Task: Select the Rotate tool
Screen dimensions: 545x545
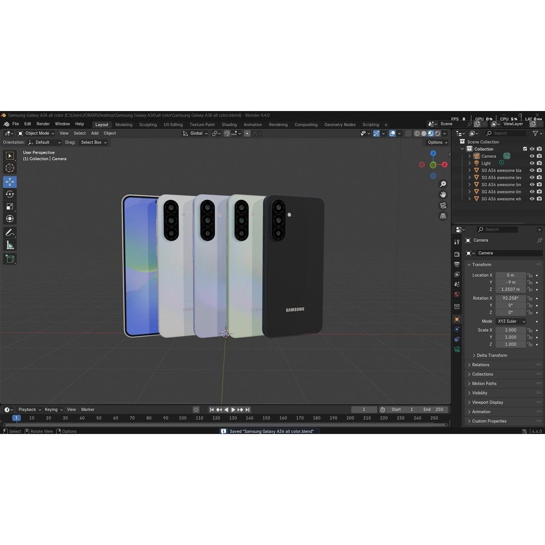Action: pos(10,194)
